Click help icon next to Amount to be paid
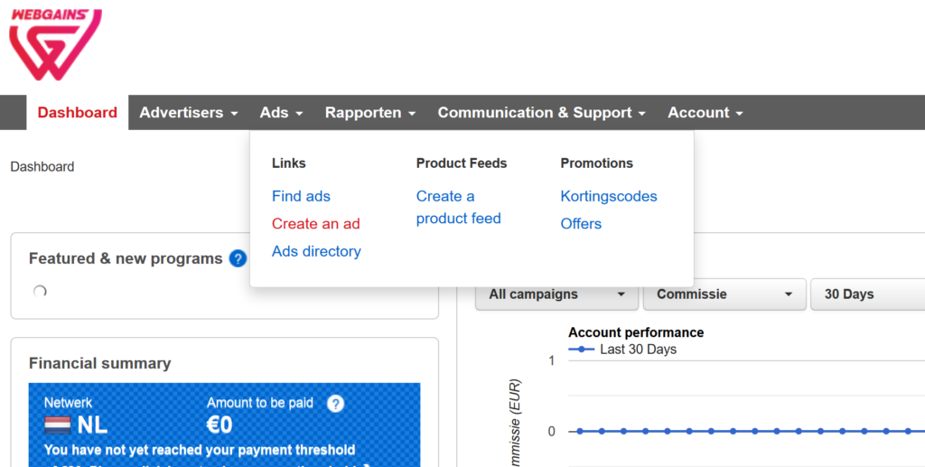Screen dimensions: 925x467 [335, 404]
